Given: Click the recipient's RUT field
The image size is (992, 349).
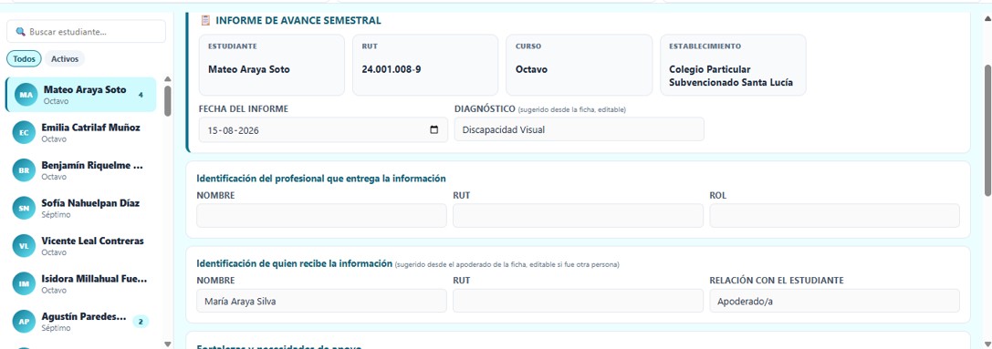Looking at the screenshot, I should 578,301.
